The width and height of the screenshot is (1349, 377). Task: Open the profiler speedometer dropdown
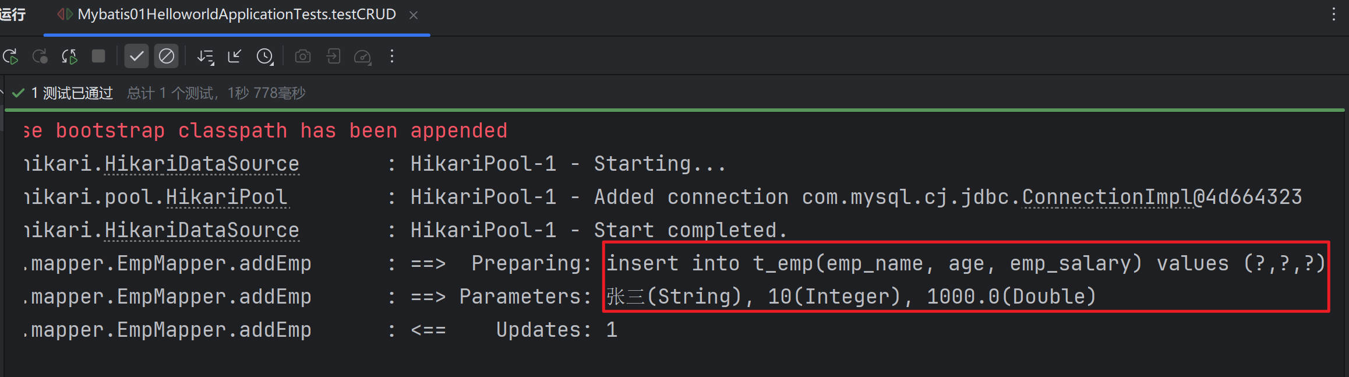pyautogui.click(x=363, y=57)
